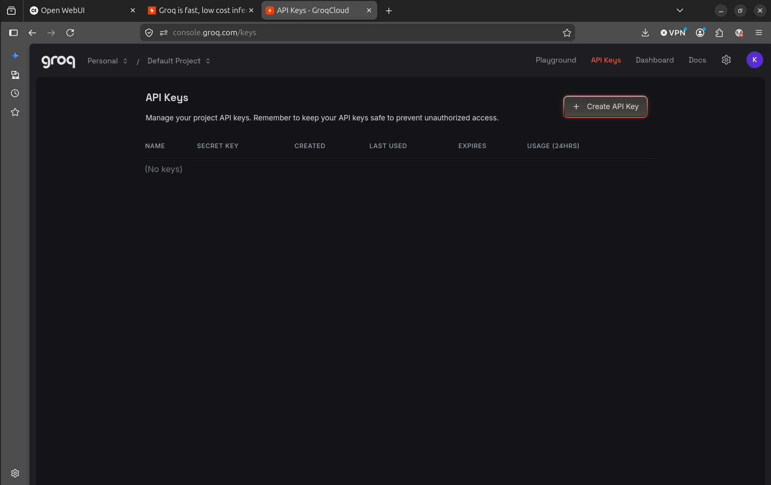Open the list all tabs chevron
Image resolution: width=771 pixels, height=485 pixels.
point(680,10)
